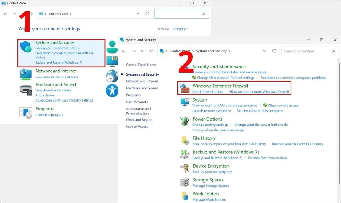Screen dimensions: 341x203
Task: Click Add a device link
Action: coord(45,95)
